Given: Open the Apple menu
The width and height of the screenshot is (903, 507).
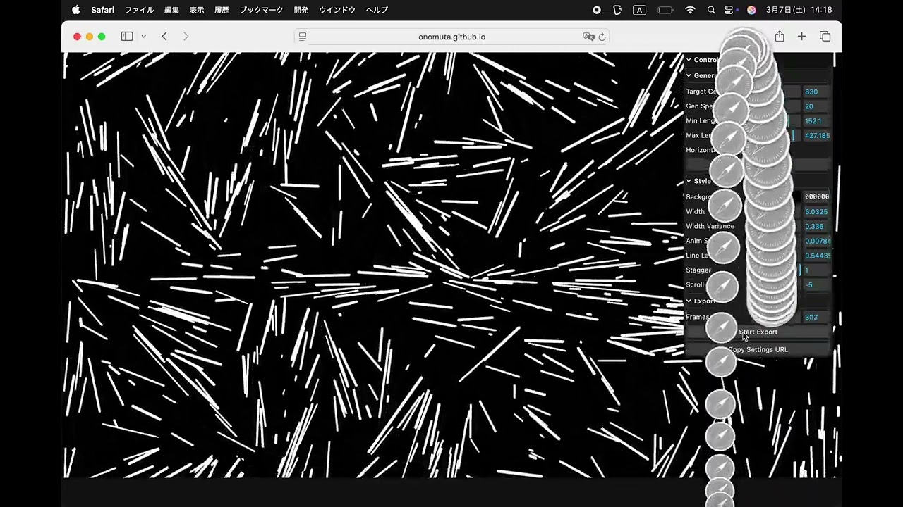Looking at the screenshot, I should coord(76,10).
